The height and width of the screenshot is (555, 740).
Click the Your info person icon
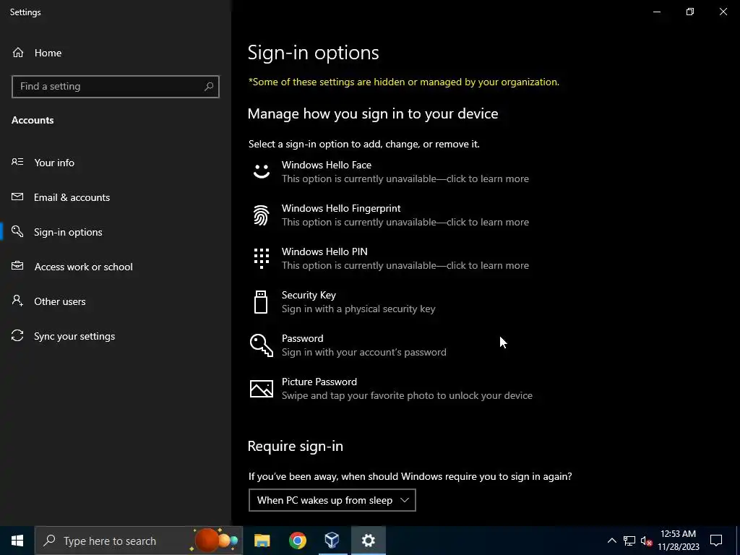[x=17, y=163]
